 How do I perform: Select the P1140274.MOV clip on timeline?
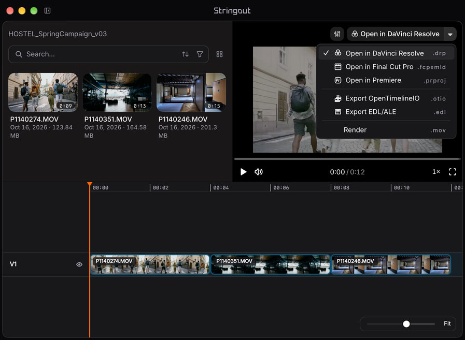click(150, 264)
